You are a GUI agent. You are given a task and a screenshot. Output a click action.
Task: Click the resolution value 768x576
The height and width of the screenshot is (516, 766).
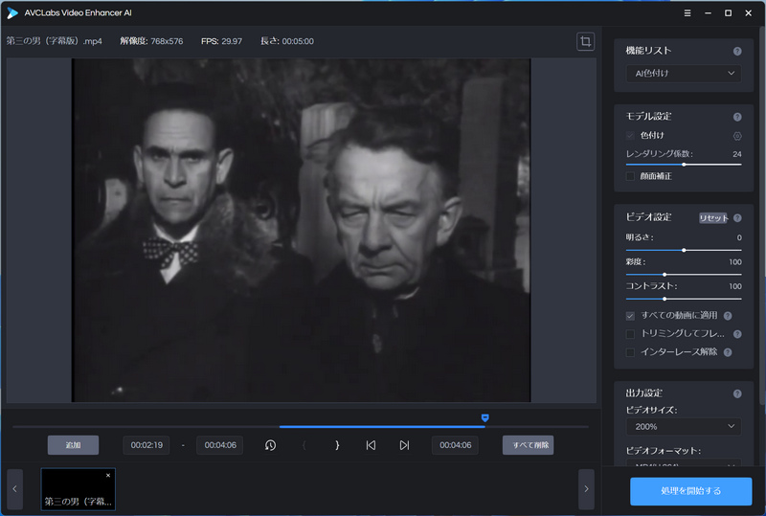pos(167,41)
